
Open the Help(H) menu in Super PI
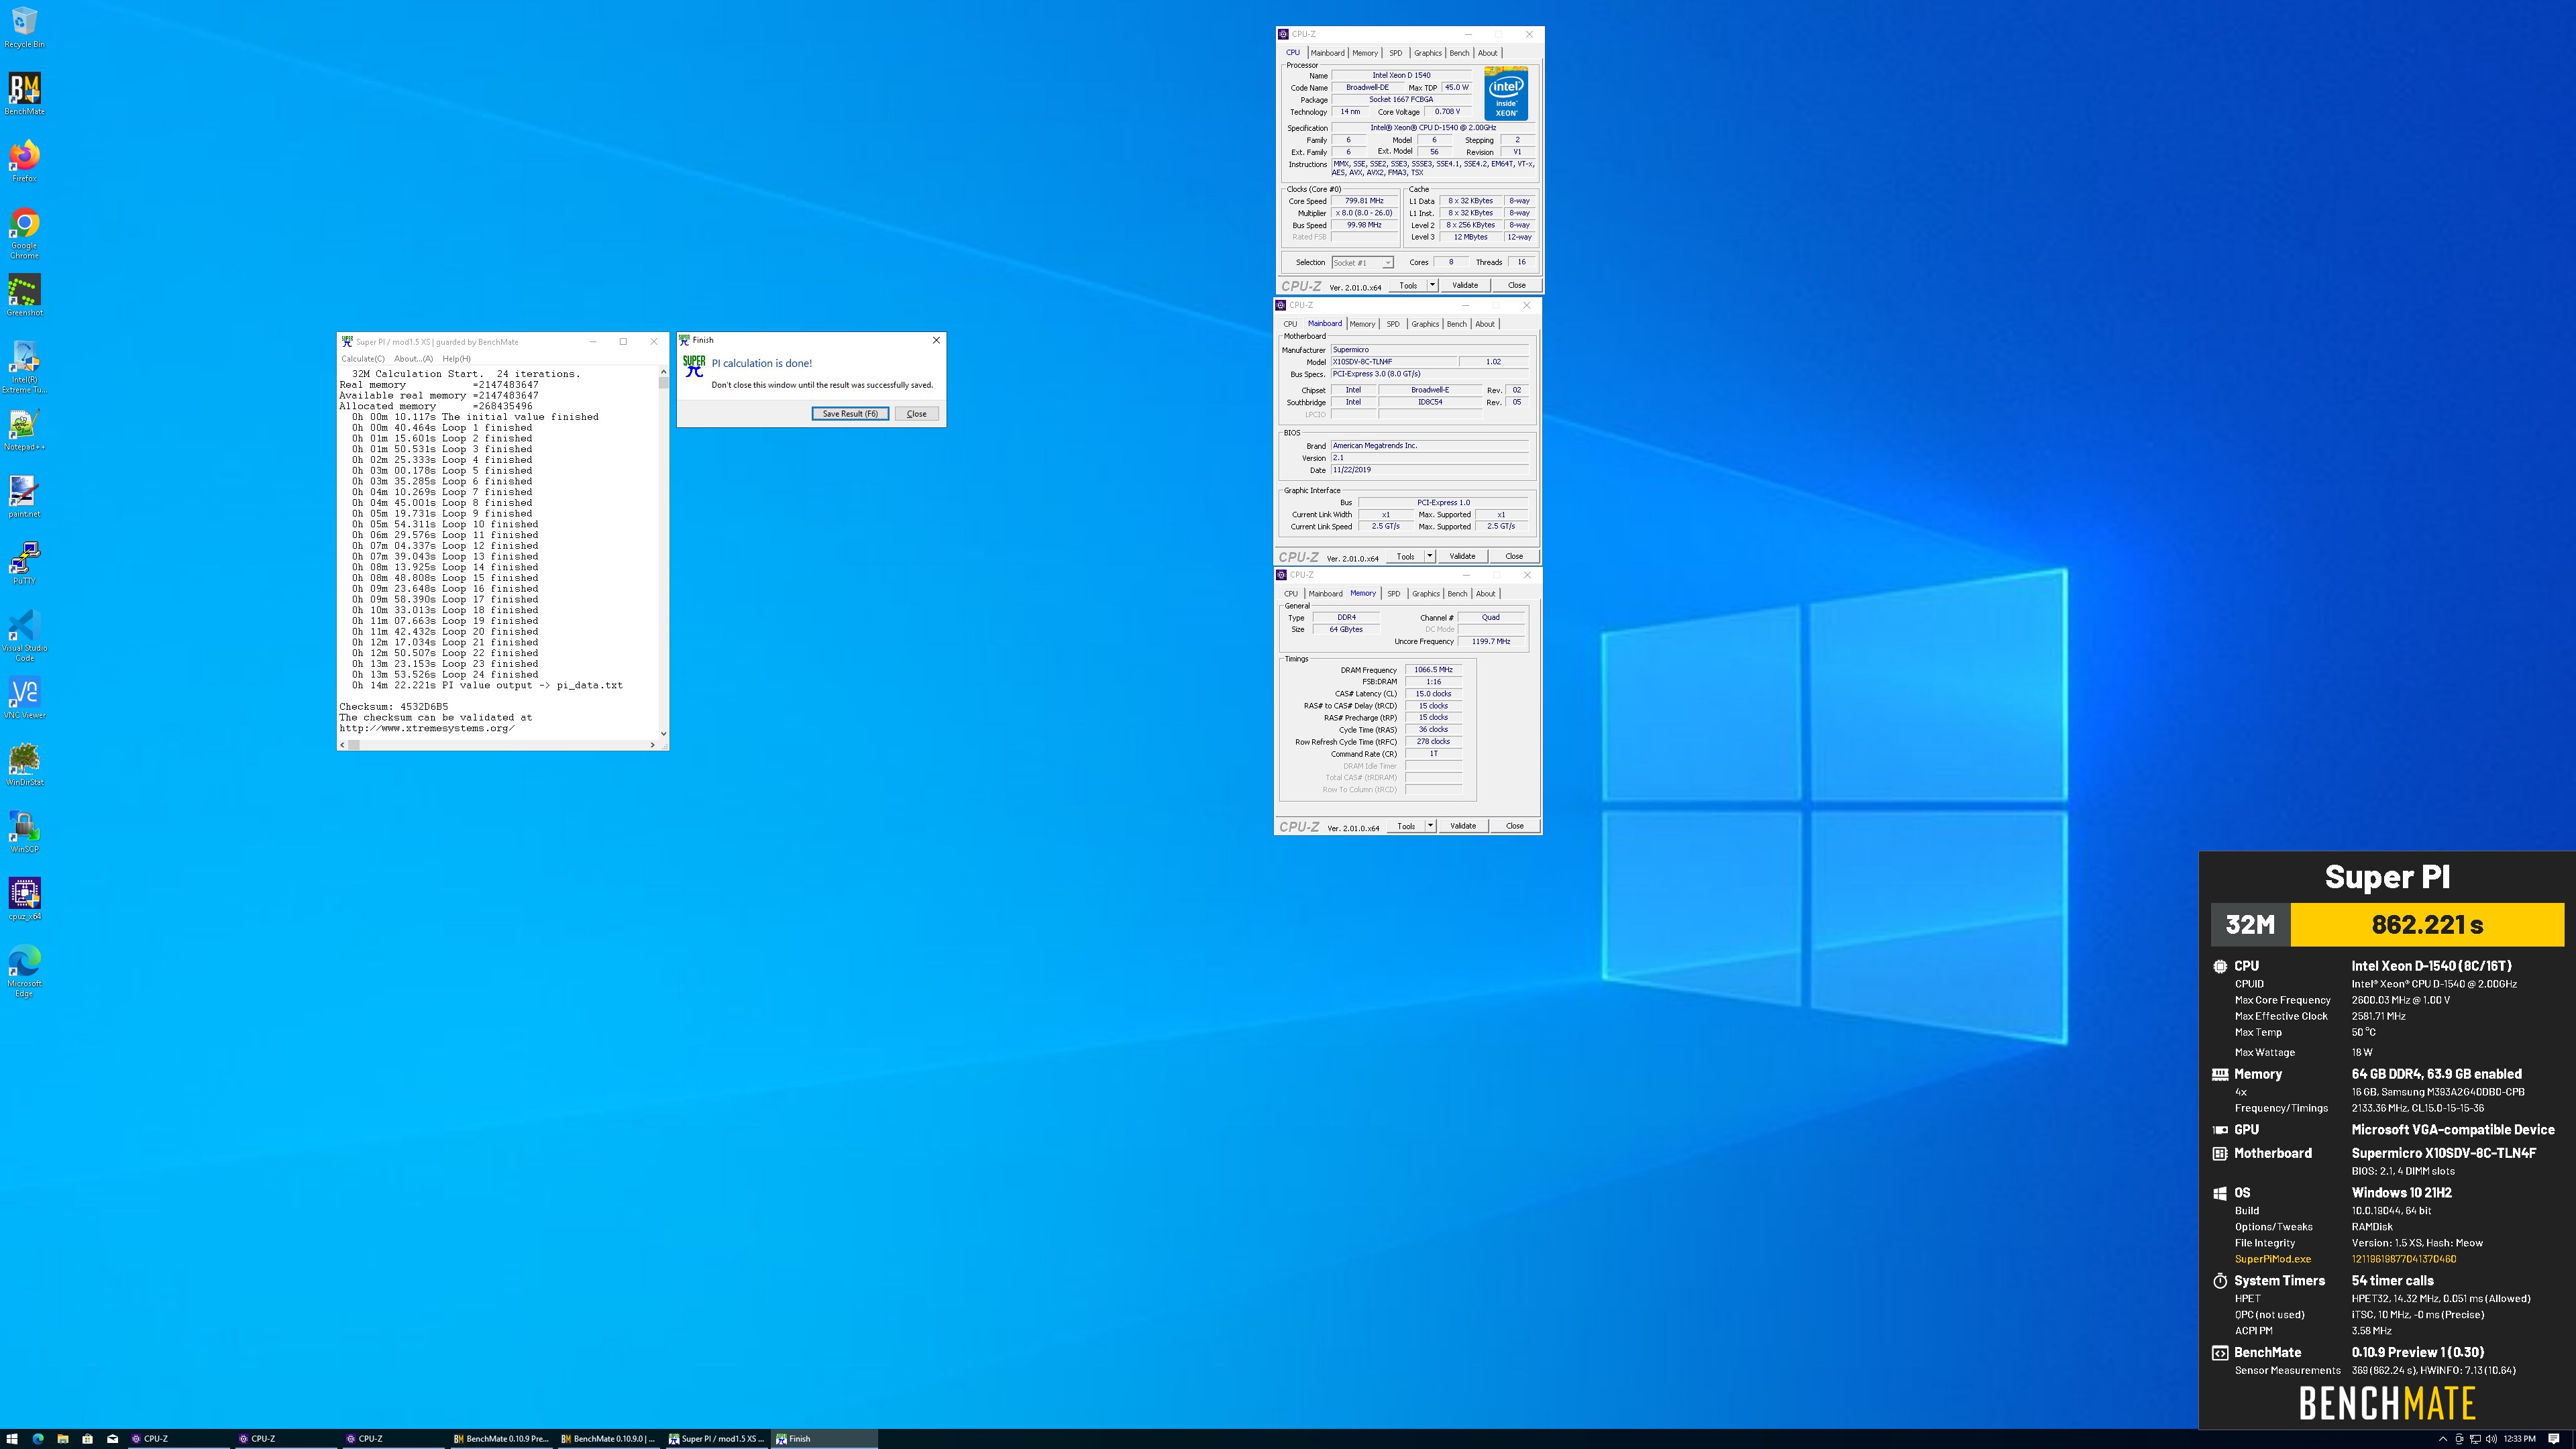coord(456,358)
